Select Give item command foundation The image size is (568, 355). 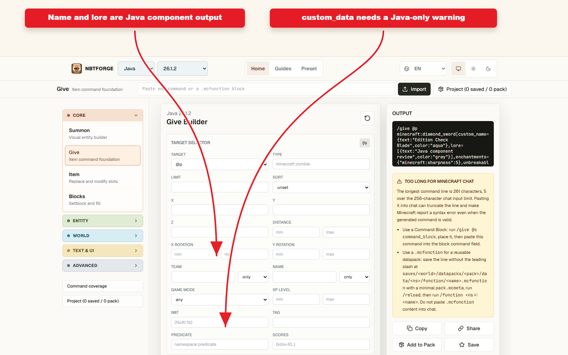103,155
